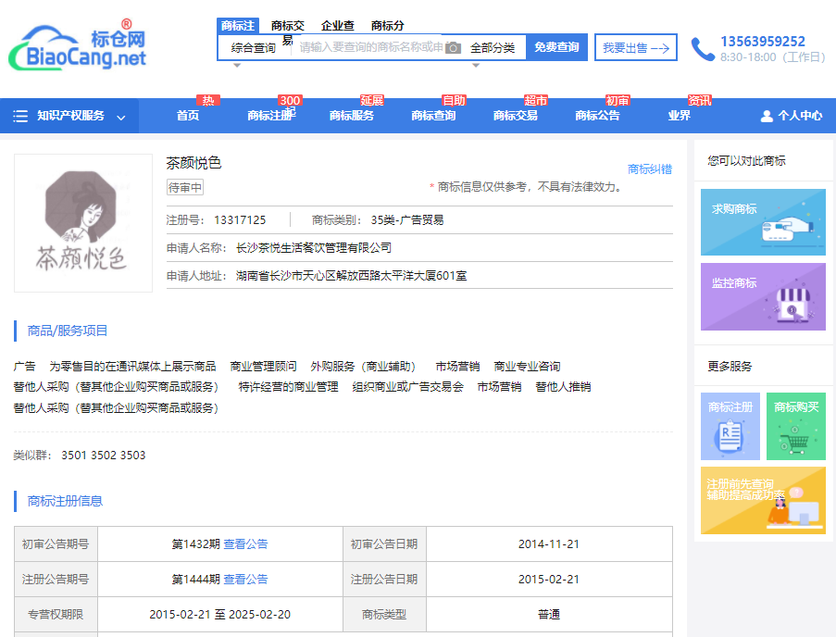Focus the trademark name search input

[371, 48]
